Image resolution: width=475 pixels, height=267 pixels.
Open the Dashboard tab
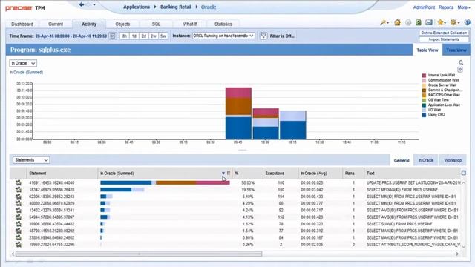tap(22, 24)
